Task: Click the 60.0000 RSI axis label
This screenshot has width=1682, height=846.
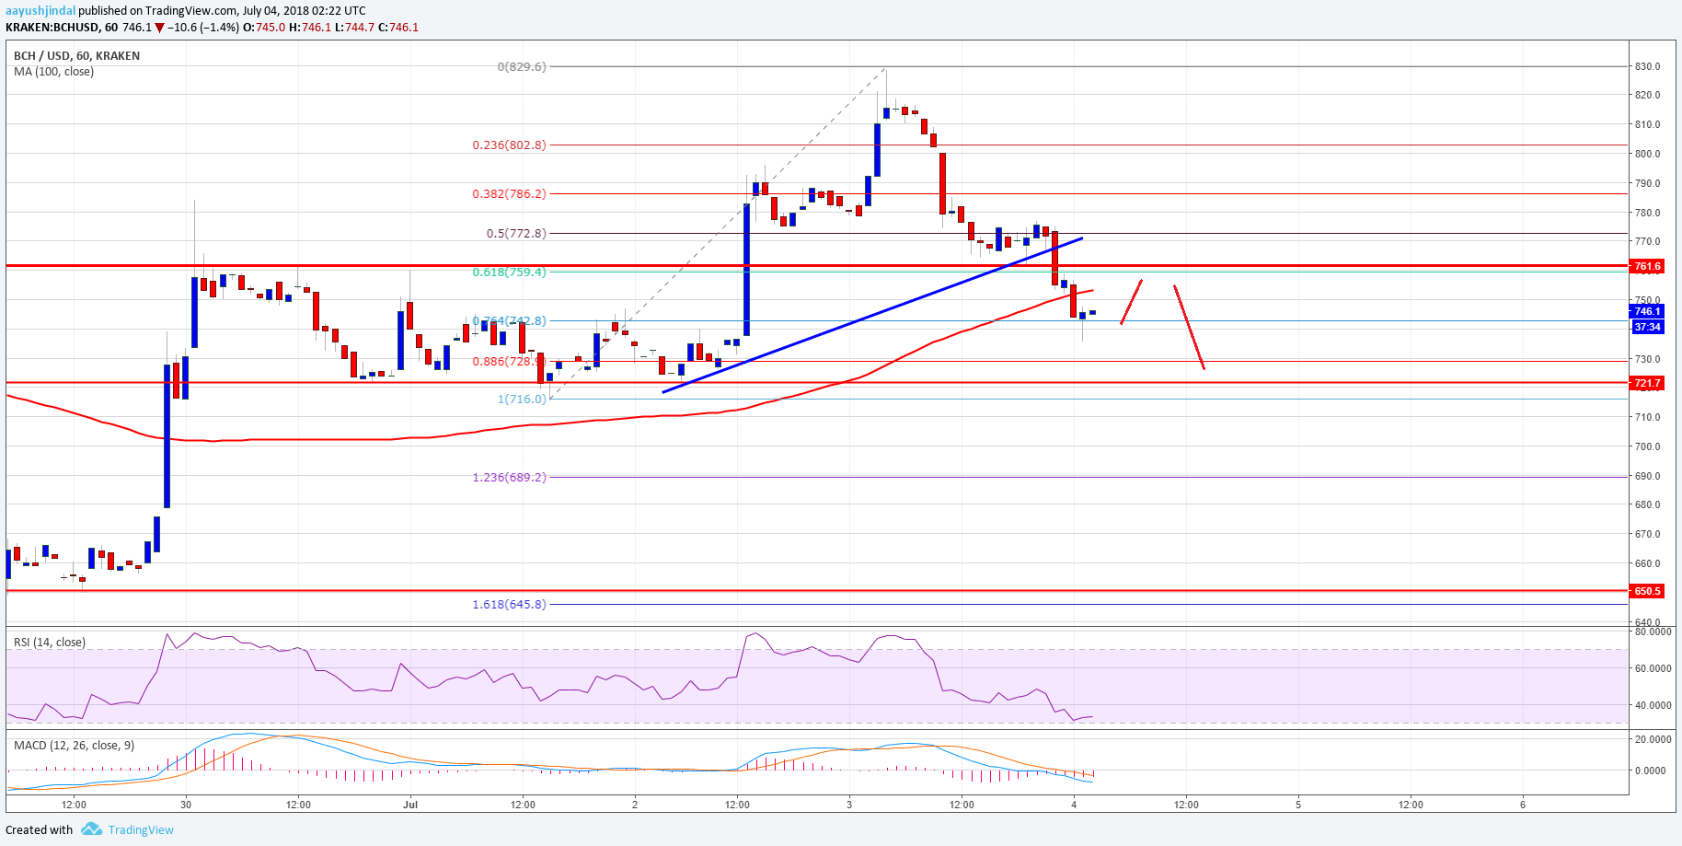Action: click(1653, 669)
